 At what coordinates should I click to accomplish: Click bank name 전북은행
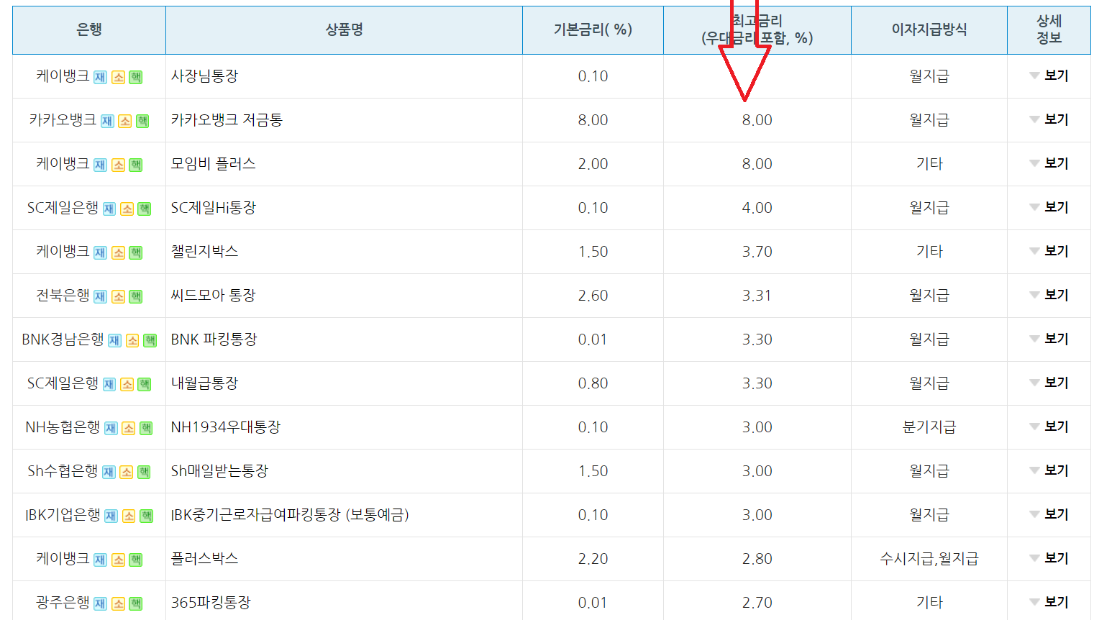pyautogui.click(x=63, y=295)
